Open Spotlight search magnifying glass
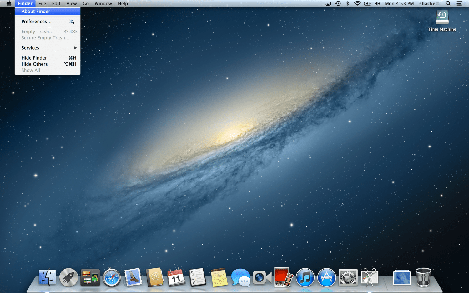 click(x=448, y=3)
